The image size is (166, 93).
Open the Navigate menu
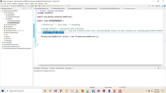[21, 4]
